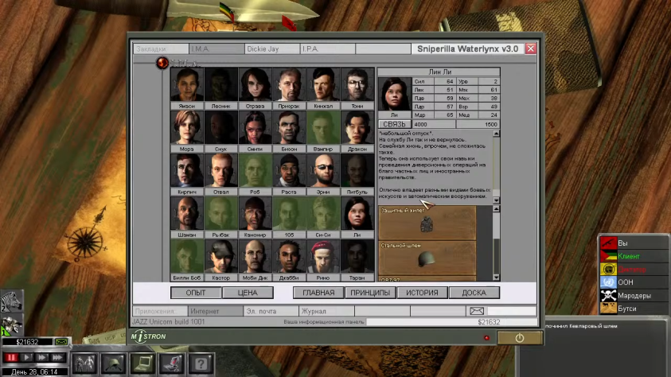Image resolution: width=671 pixels, height=377 pixels.
Task: Click the up arrow of equipment scrollbar
Action: pyautogui.click(x=496, y=209)
